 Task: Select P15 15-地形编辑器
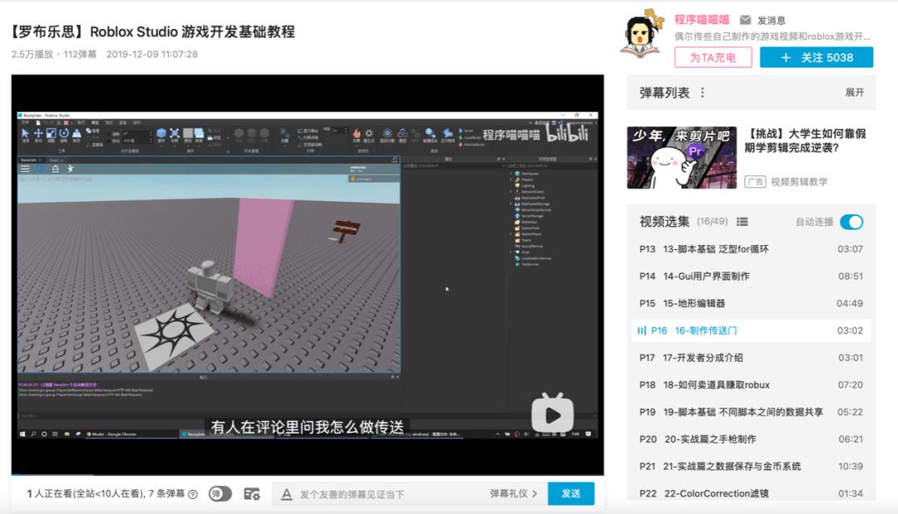(x=751, y=304)
